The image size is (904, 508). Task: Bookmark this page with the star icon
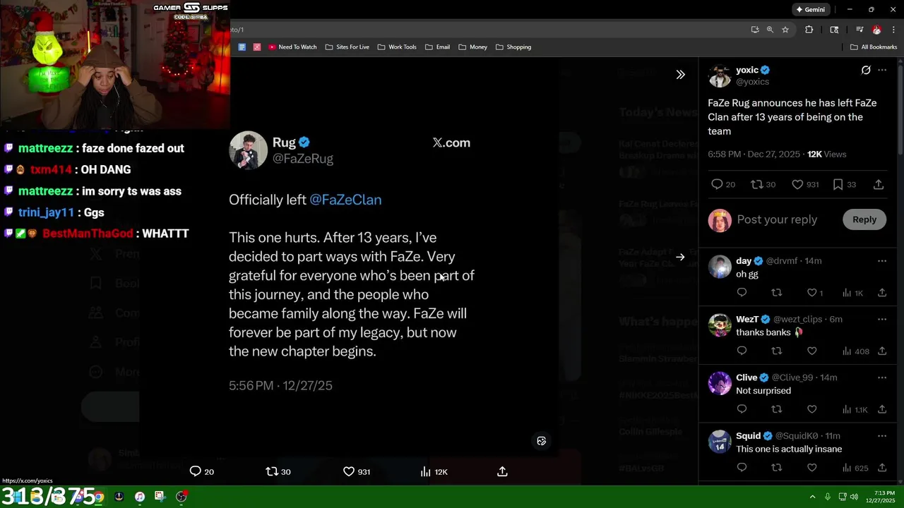click(x=785, y=30)
